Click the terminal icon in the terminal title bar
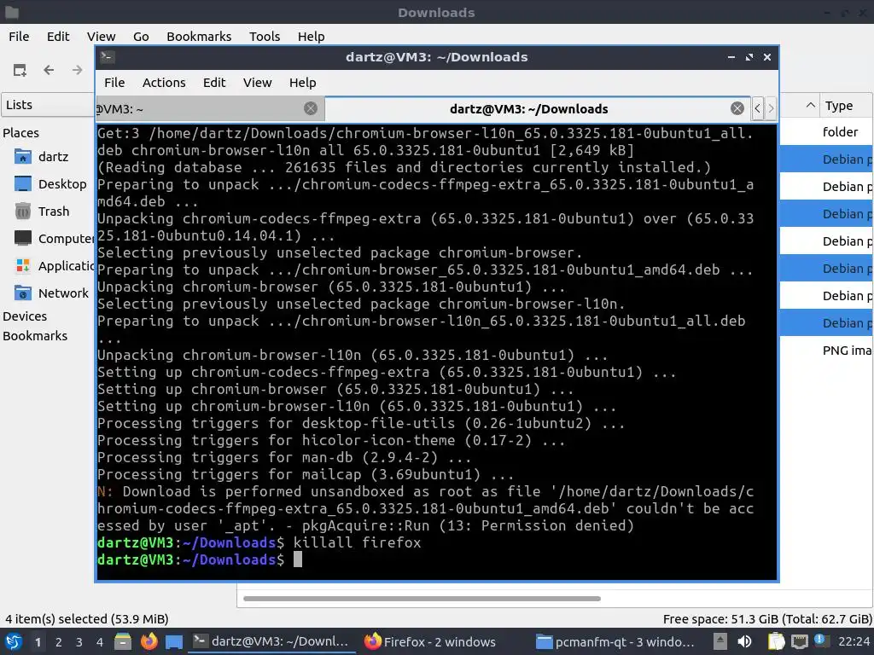Image resolution: width=874 pixels, height=655 pixels. click(x=108, y=57)
